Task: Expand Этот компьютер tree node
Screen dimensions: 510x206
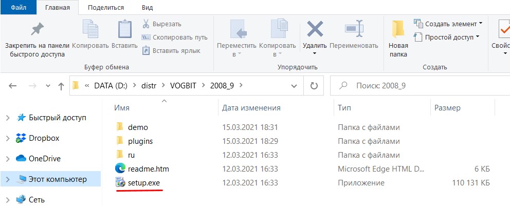Action: click(x=8, y=179)
